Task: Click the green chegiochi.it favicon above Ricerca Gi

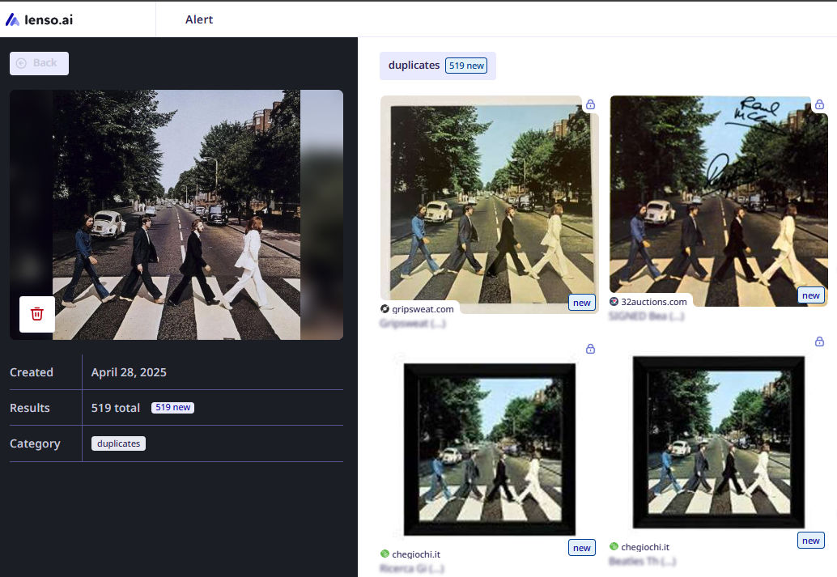Action: [x=385, y=554]
